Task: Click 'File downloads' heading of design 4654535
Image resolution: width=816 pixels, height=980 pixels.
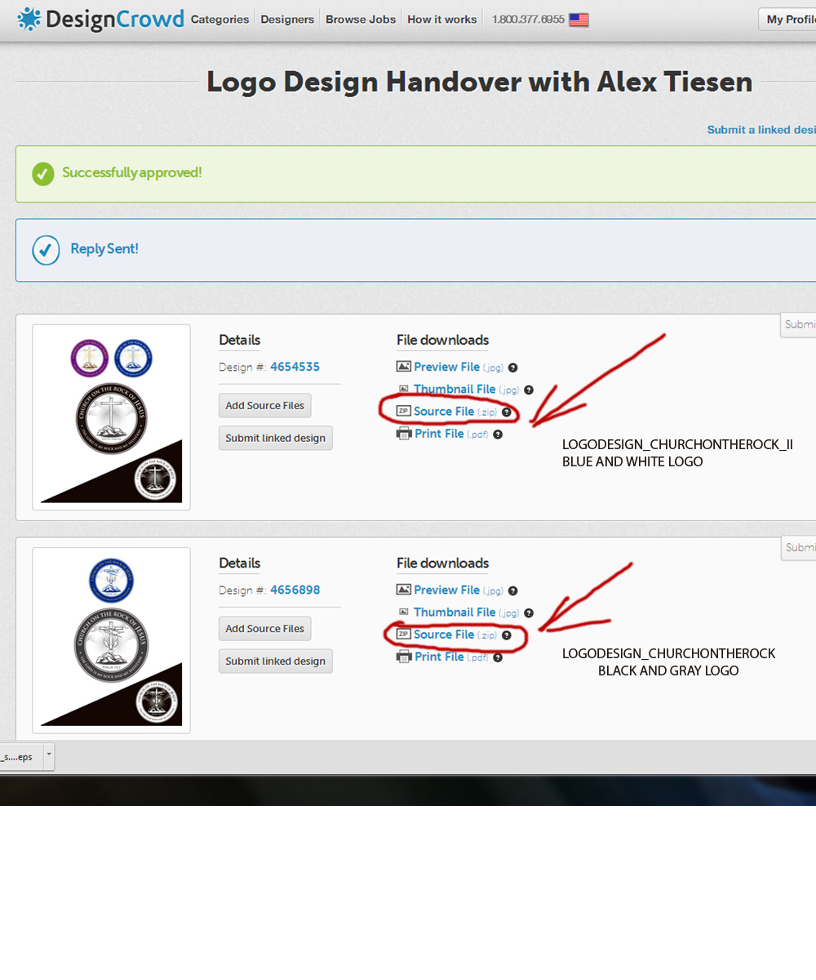Action: (443, 340)
